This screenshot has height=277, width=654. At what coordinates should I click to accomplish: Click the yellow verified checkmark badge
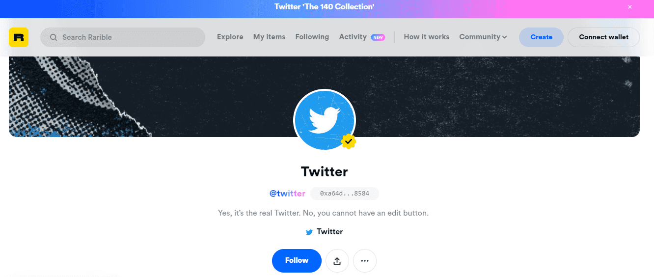coord(349,141)
